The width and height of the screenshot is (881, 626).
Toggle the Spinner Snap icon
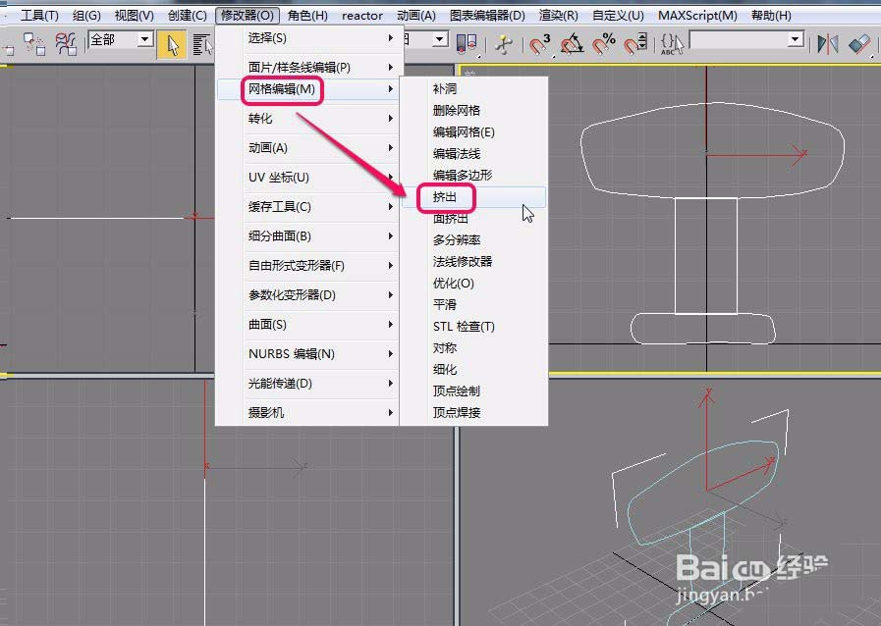coord(635,43)
